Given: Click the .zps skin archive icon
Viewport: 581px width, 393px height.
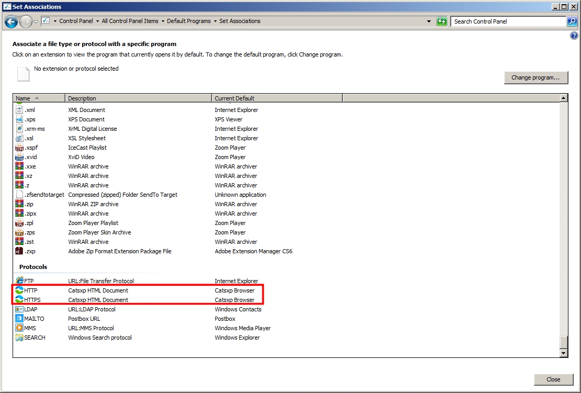Looking at the screenshot, I should coord(19,232).
